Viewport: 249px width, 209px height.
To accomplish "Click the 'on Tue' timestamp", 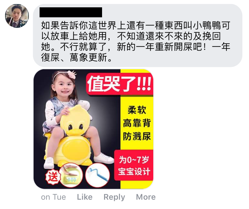I will [53, 197].
